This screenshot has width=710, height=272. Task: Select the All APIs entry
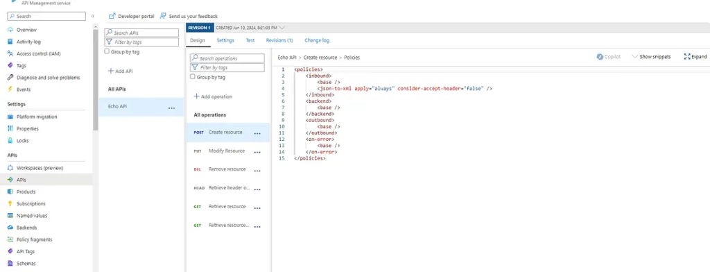(x=116, y=90)
